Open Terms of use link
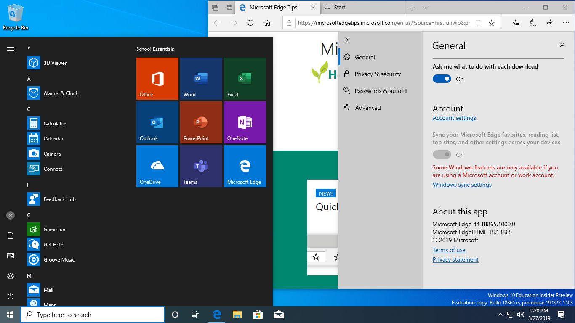The width and height of the screenshot is (575, 323). point(449,250)
